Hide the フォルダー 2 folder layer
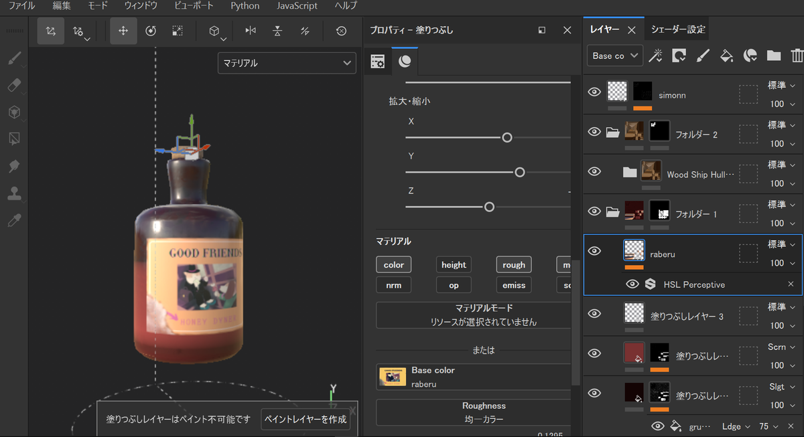The image size is (804, 437). point(594,132)
